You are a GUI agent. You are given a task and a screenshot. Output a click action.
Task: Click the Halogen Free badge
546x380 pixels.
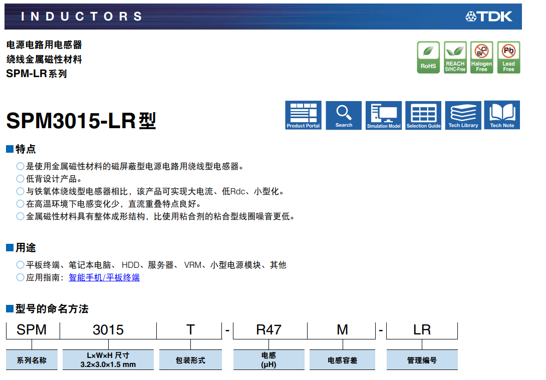481,58
